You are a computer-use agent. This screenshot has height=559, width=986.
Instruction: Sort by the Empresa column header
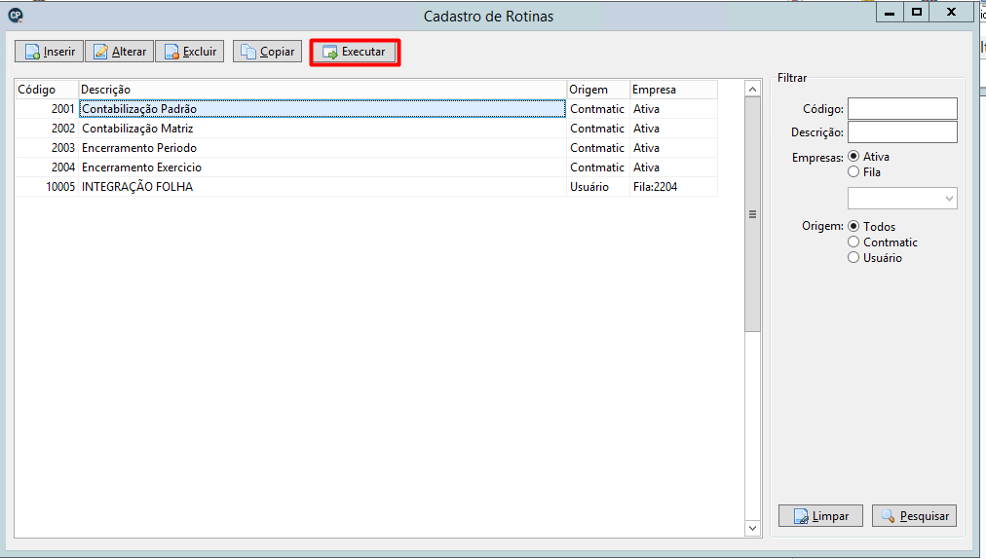(673, 90)
